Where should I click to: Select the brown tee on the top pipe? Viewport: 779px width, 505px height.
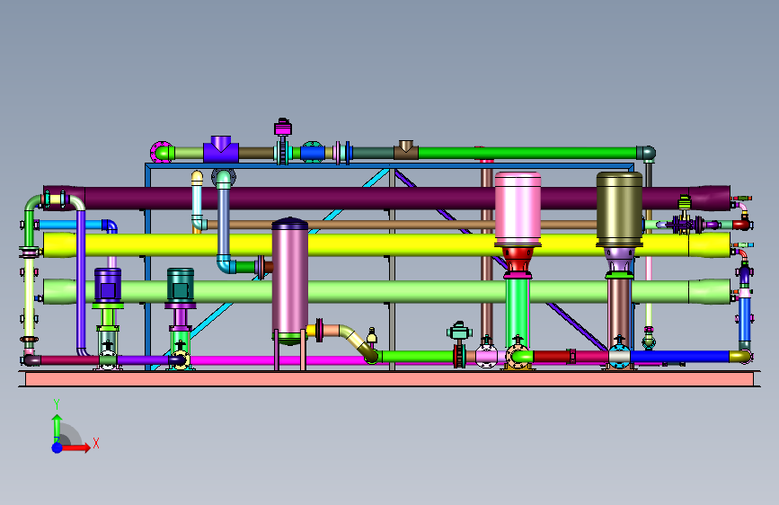click(406, 149)
